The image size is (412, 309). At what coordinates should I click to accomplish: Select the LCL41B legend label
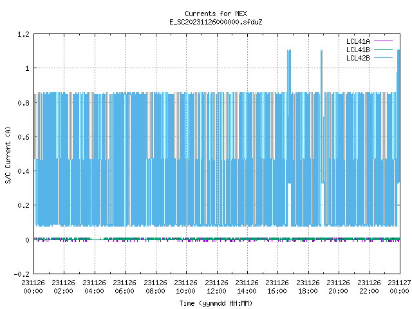[x=358, y=50]
